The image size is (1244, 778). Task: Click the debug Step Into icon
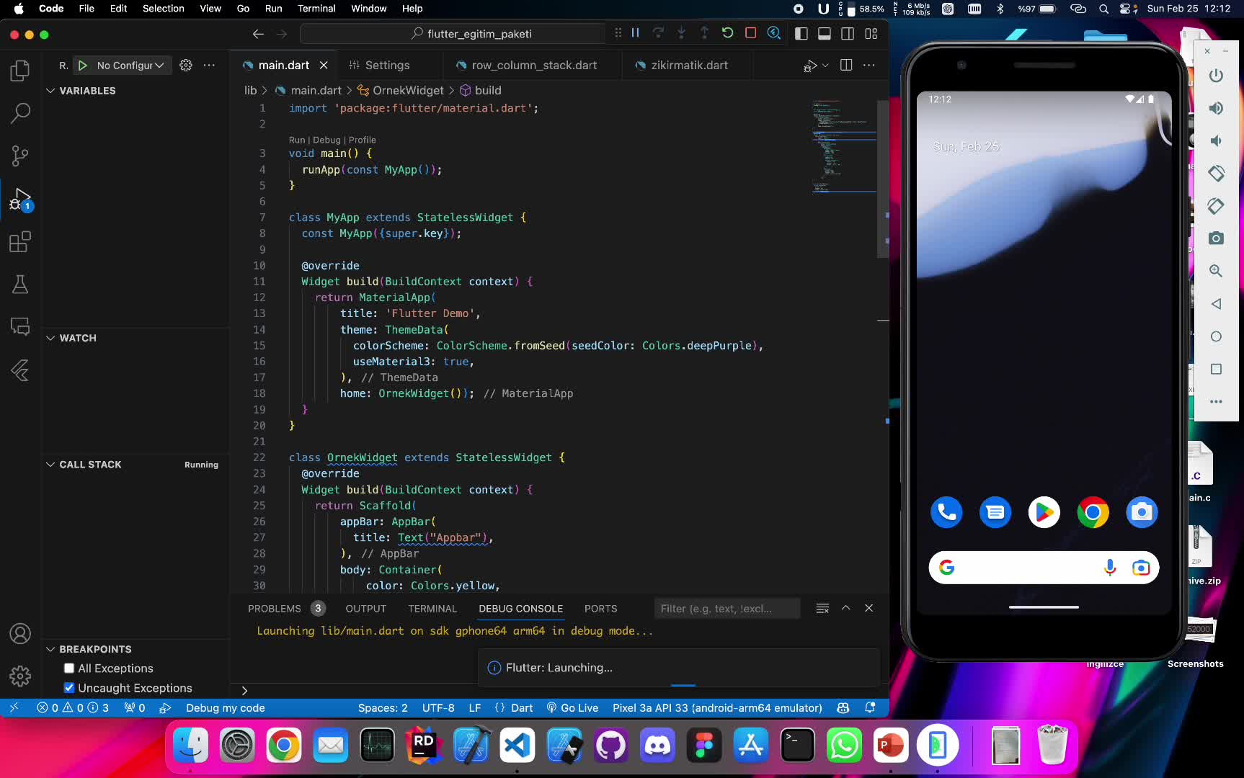click(681, 33)
